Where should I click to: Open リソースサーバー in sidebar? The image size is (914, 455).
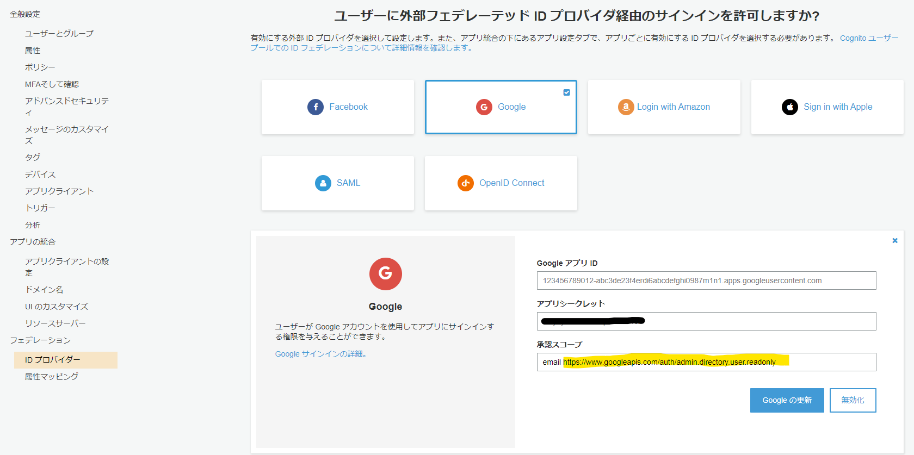tap(55, 323)
